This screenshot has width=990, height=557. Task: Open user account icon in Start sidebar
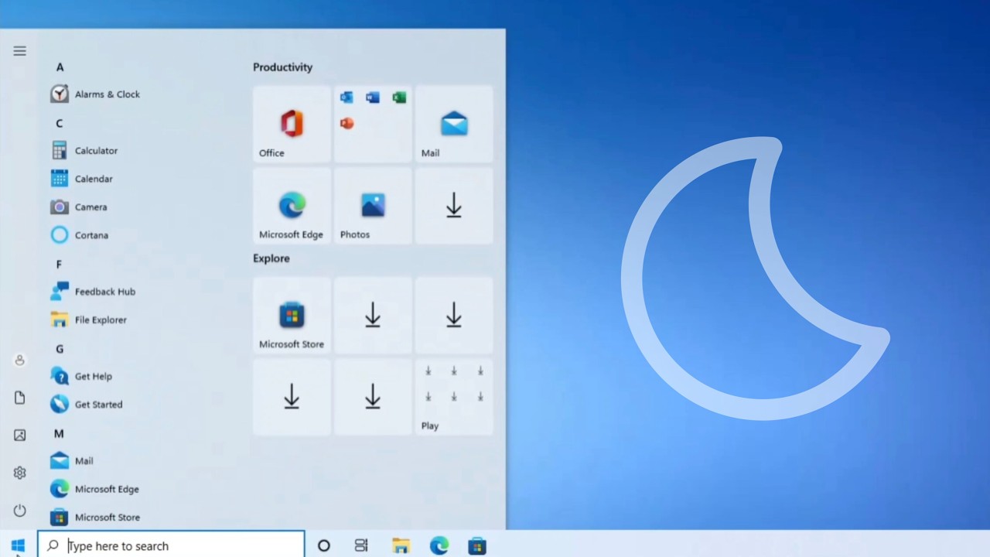click(x=19, y=361)
